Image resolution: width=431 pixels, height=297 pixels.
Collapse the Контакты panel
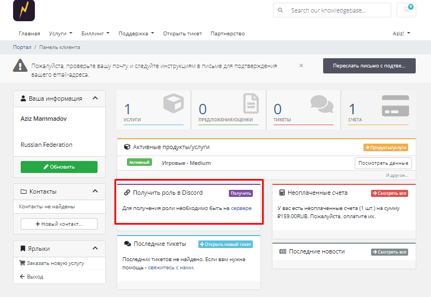[95, 191]
